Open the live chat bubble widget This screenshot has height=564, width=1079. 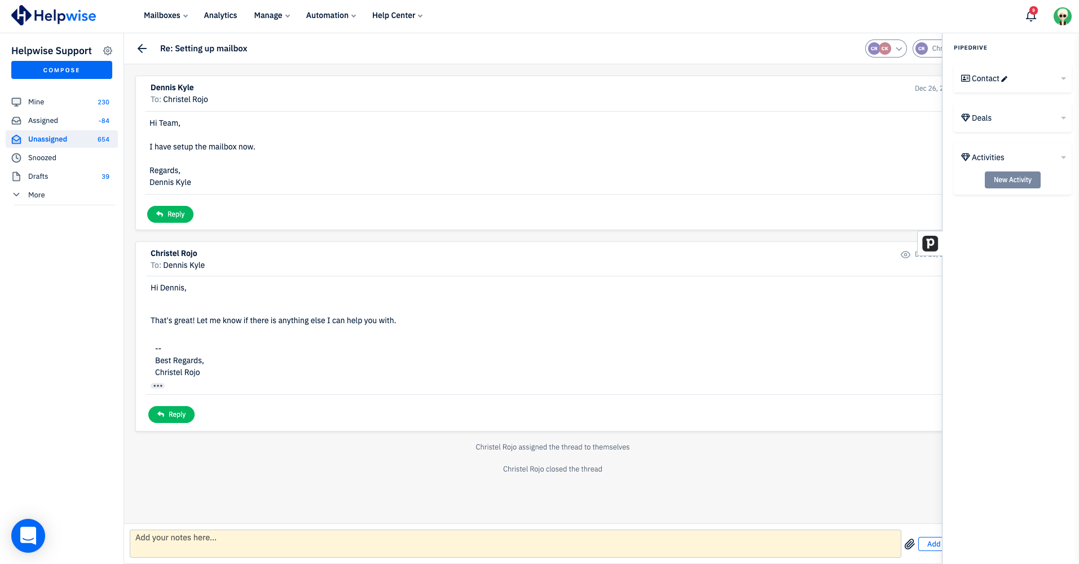[x=28, y=536]
